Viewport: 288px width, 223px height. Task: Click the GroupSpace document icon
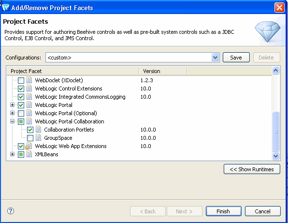(38, 138)
